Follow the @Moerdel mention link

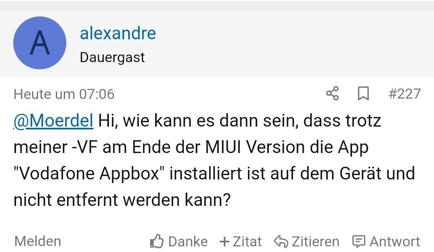pos(53,121)
